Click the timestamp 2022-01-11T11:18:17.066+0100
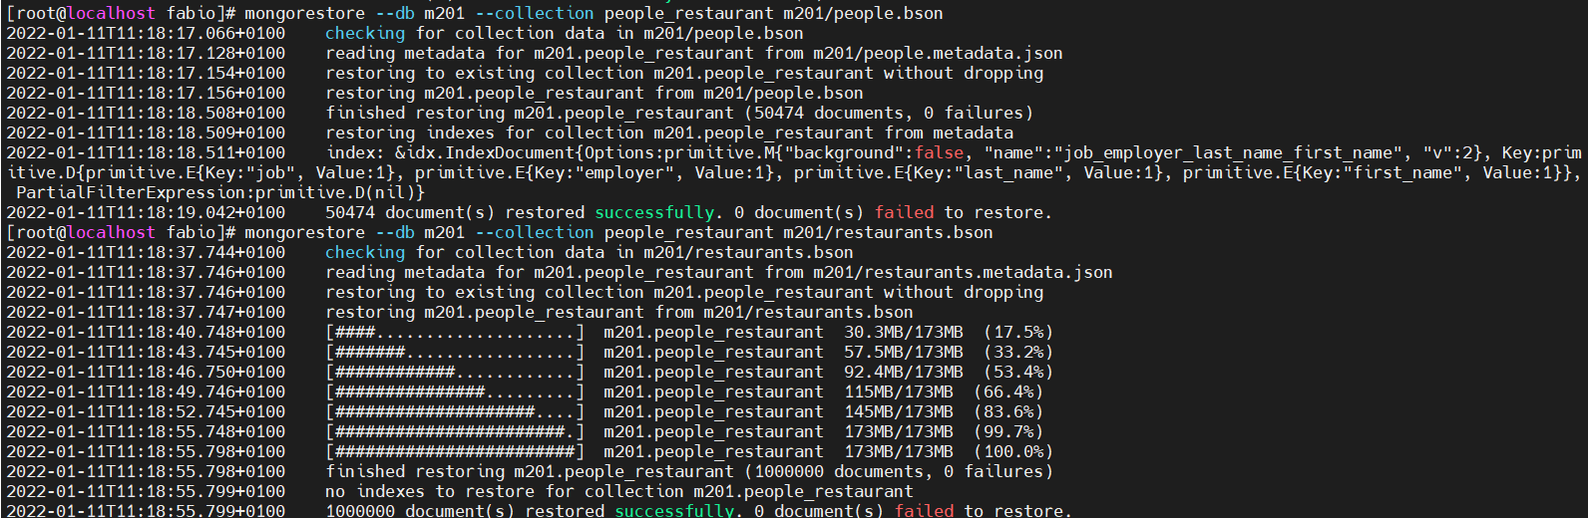 [146, 33]
